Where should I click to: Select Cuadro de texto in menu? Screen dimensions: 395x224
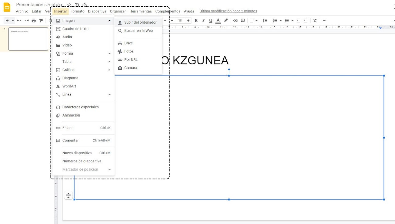pyautogui.click(x=84, y=29)
